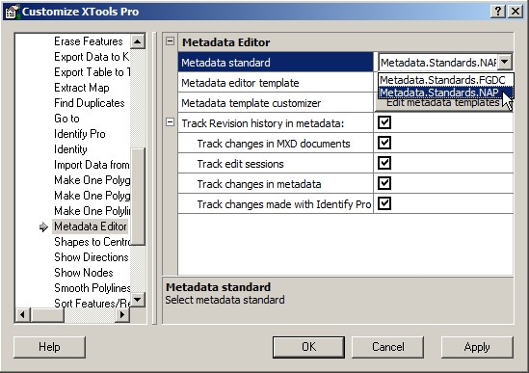Click the Help button
The width and height of the screenshot is (529, 373).
pos(49,347)
